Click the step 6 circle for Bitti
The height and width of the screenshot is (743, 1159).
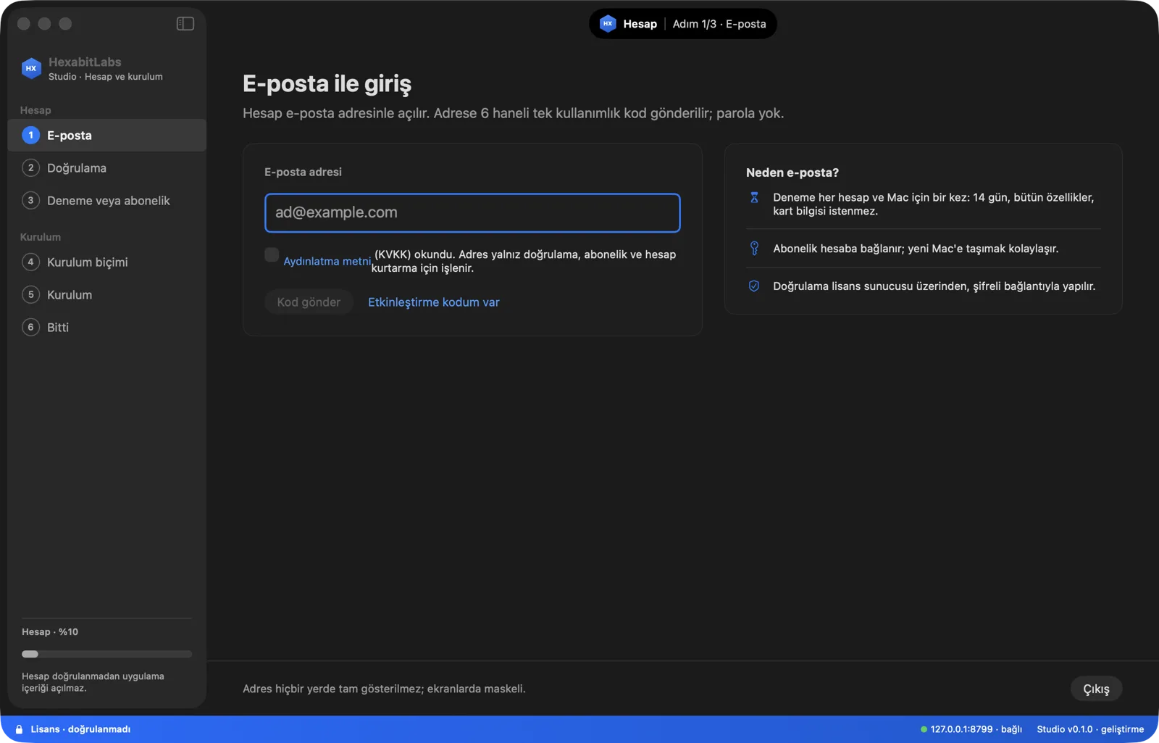(30, 328)
